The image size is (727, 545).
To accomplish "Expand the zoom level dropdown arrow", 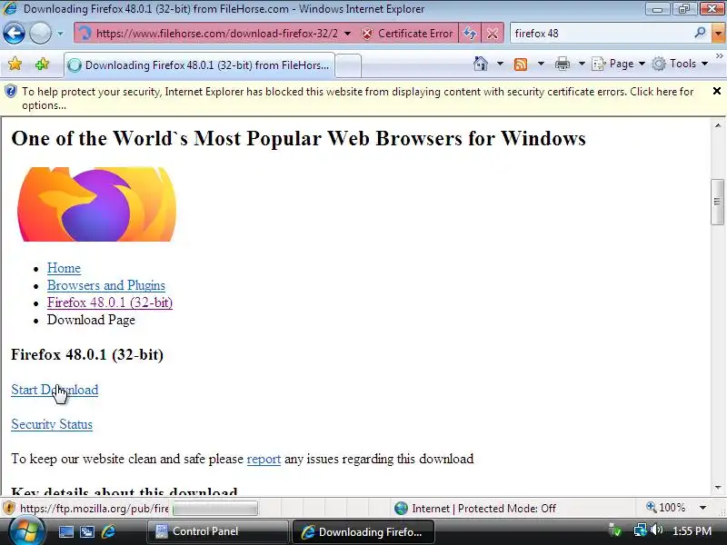I will [702, 508].
